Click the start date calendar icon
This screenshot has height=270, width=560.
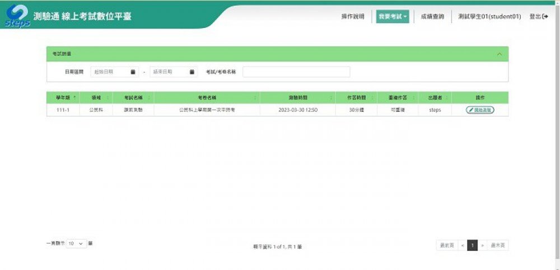click(x=133, y=72)
